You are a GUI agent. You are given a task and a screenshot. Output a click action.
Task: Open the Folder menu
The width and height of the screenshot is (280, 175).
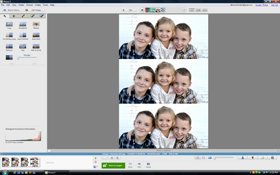pyautogui.click(x=21, y=5)
